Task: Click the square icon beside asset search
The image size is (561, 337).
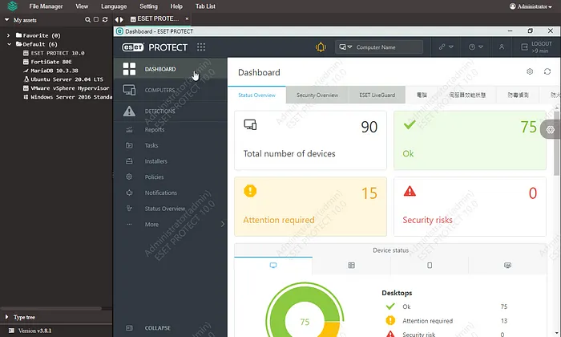Action: point(96,19)
